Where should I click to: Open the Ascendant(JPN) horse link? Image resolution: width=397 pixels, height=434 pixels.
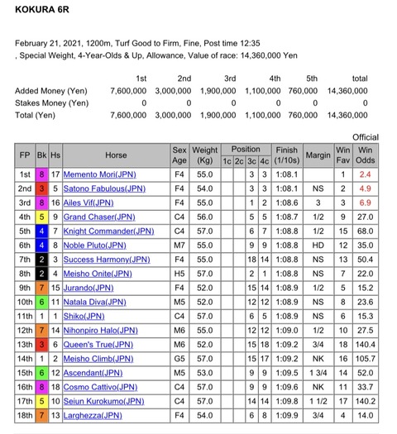tap(93, 373)
